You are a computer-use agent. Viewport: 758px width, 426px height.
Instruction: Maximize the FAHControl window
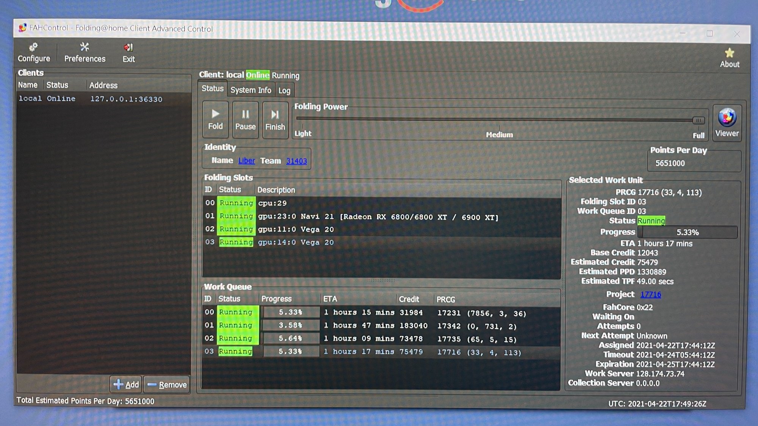coord(709,33)
